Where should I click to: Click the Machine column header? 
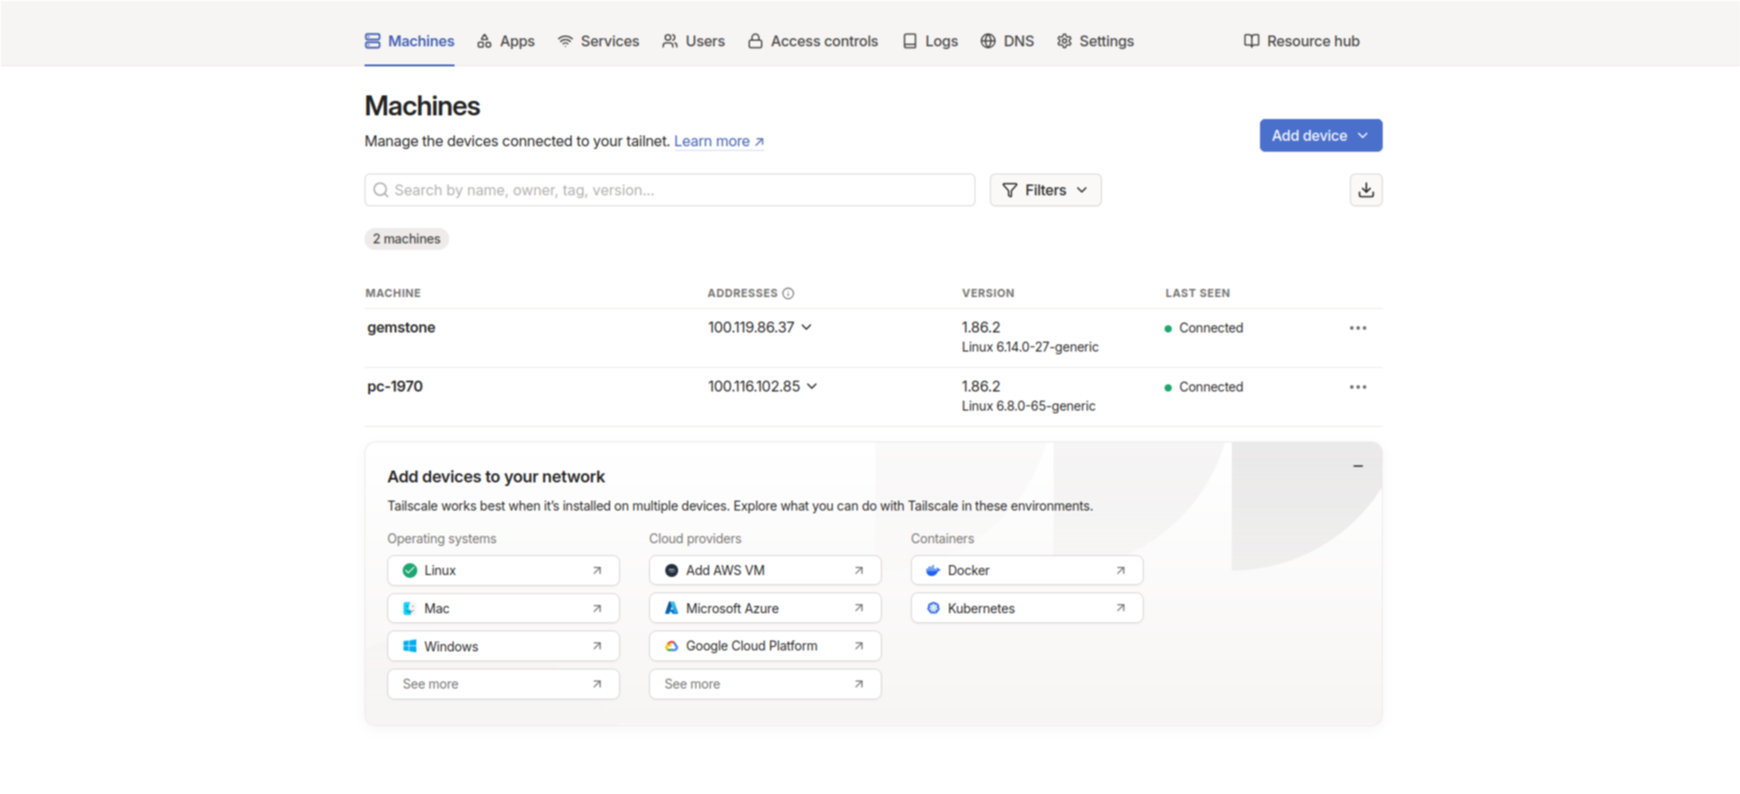[x=393, y=293]
